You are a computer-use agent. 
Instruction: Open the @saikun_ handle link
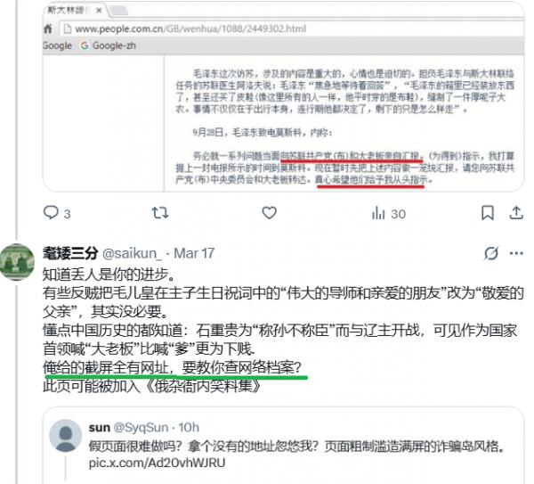coord(132,253)
